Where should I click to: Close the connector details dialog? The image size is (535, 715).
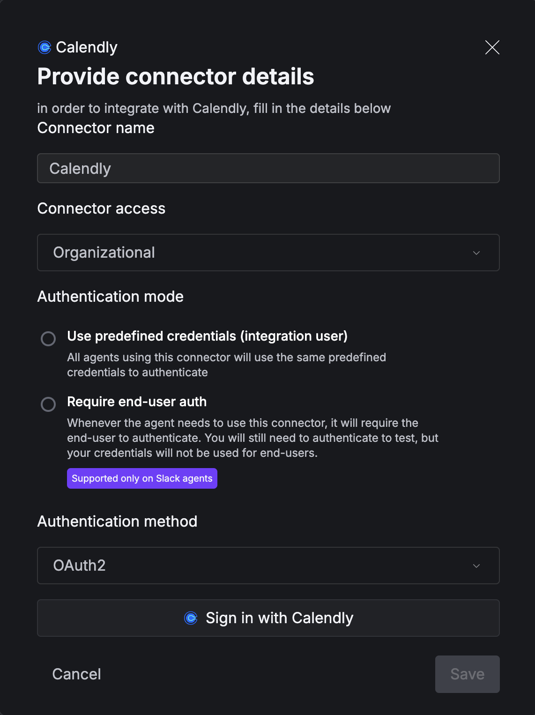pyautogui.click(x=492, y=47)
